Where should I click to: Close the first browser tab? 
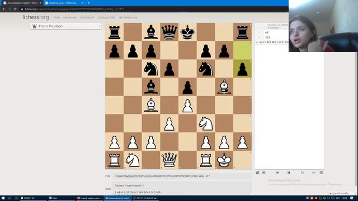40,3
